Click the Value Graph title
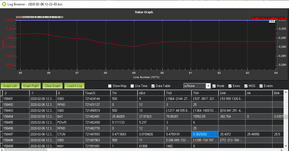This screenshot has height=151, width=289. click(x=144, y=12)
